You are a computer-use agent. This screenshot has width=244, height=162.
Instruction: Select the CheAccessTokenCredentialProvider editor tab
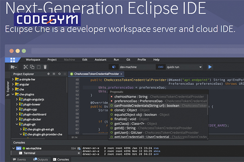click(96, 74)
